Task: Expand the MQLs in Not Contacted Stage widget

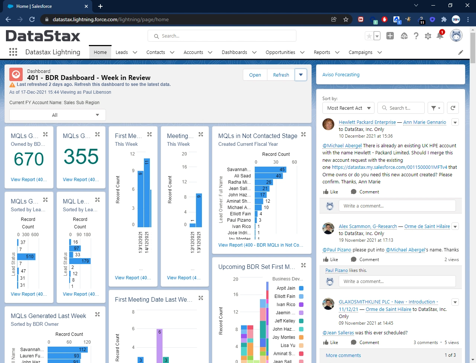Action: point(303,134)
